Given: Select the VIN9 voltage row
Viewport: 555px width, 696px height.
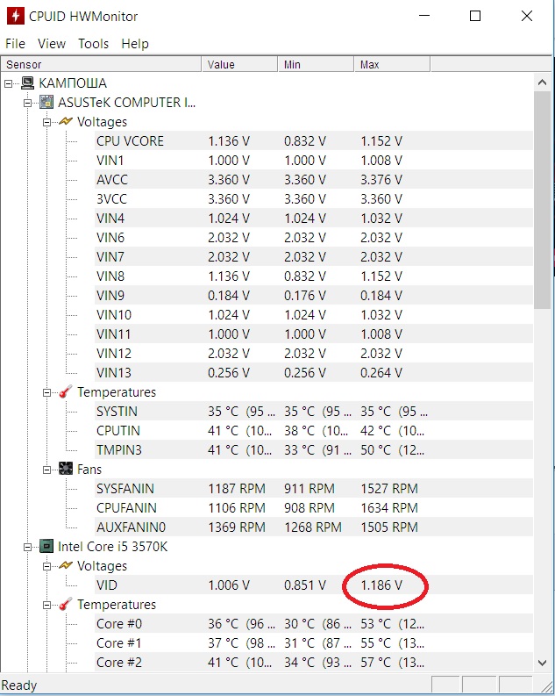Looking at the screenshot, I should (x=313, y=295).
